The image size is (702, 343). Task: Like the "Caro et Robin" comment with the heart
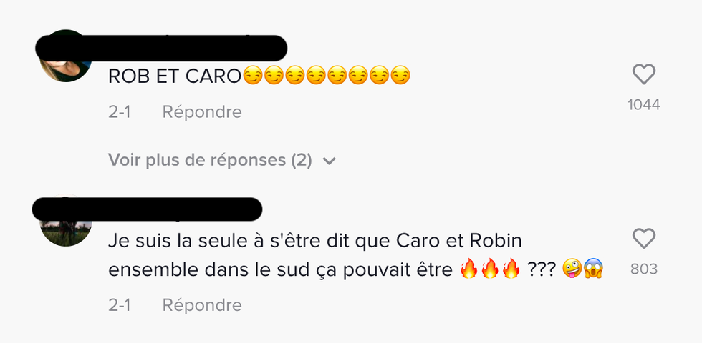coord(644,239)
